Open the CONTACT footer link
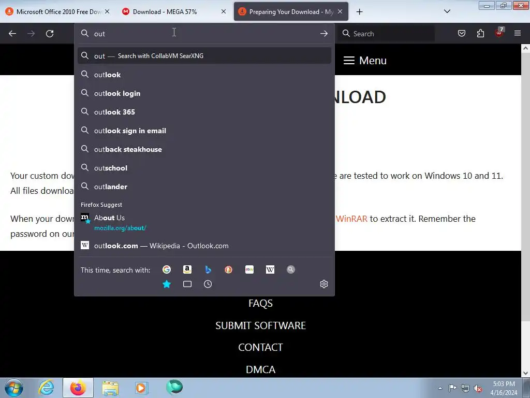The image size is (530, 398). (x=261, y=347)
